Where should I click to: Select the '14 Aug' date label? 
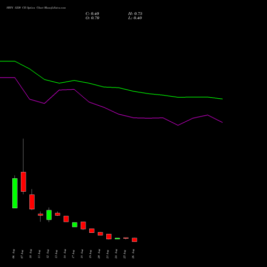[65, 254]
